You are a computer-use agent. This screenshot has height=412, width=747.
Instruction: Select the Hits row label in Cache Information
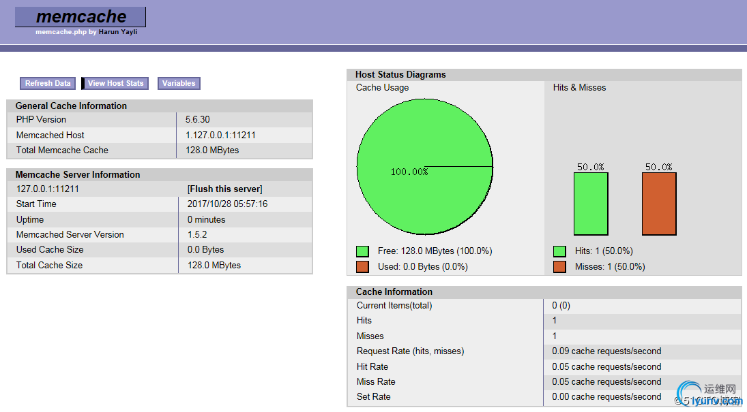[364, 321]
